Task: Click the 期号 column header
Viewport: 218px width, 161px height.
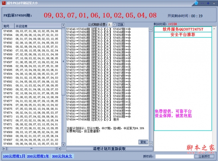Action: 8,26
